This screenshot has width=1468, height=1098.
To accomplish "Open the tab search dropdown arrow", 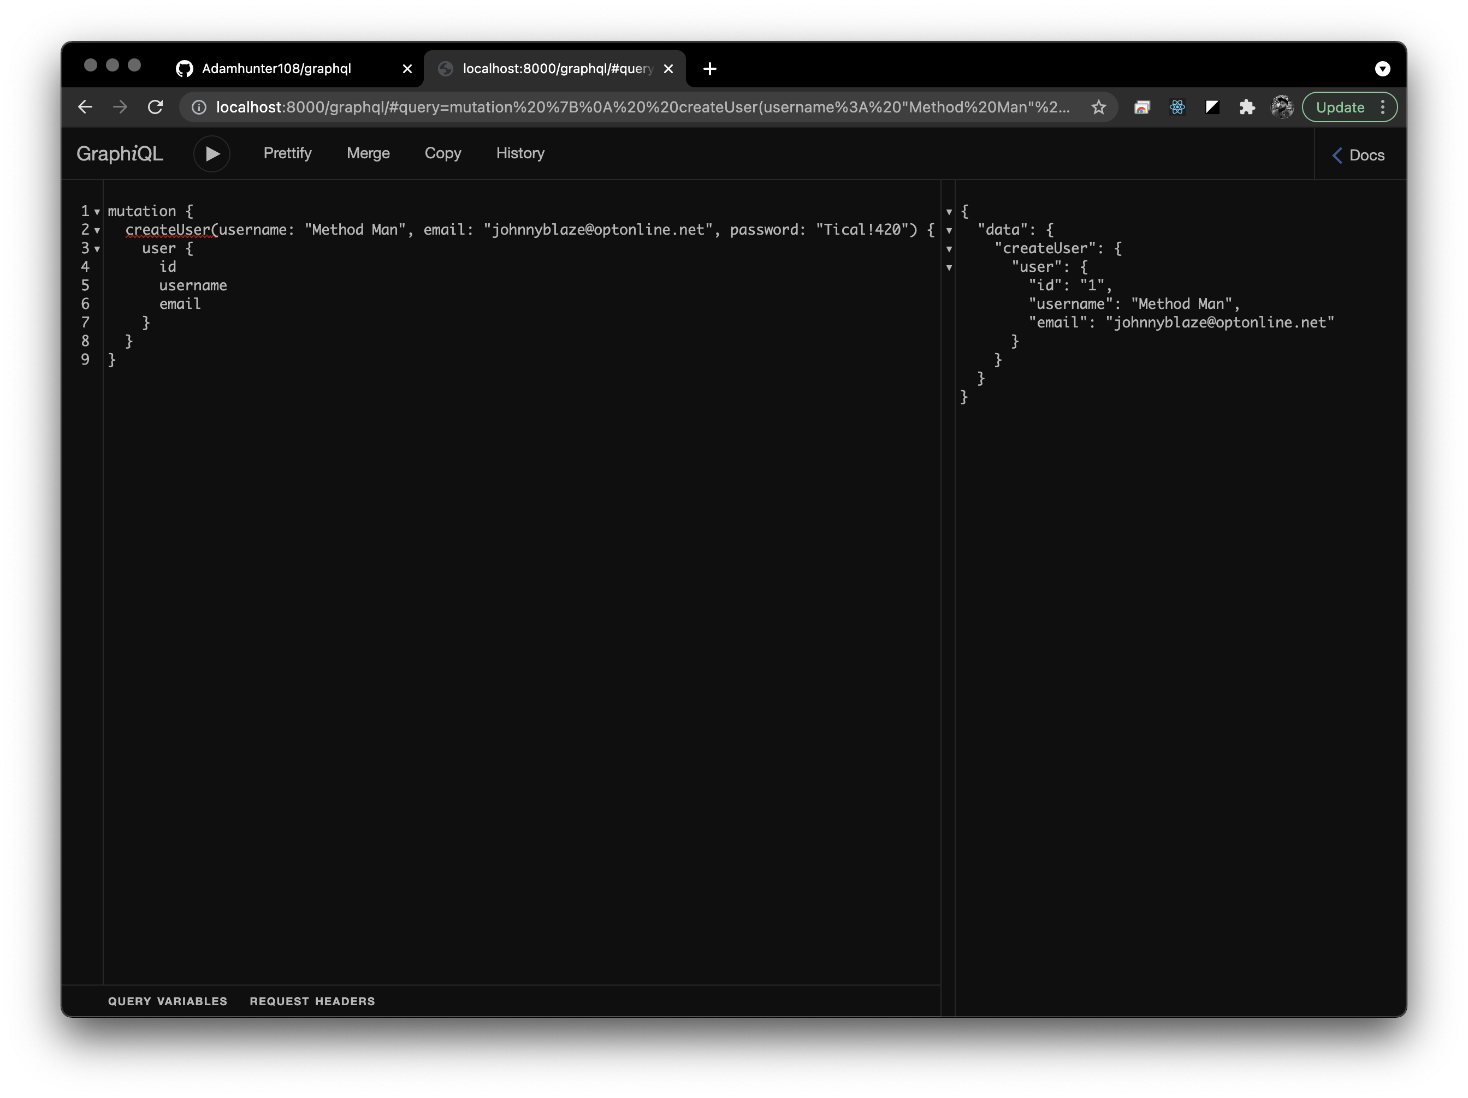I will [x=1382, y=68].
